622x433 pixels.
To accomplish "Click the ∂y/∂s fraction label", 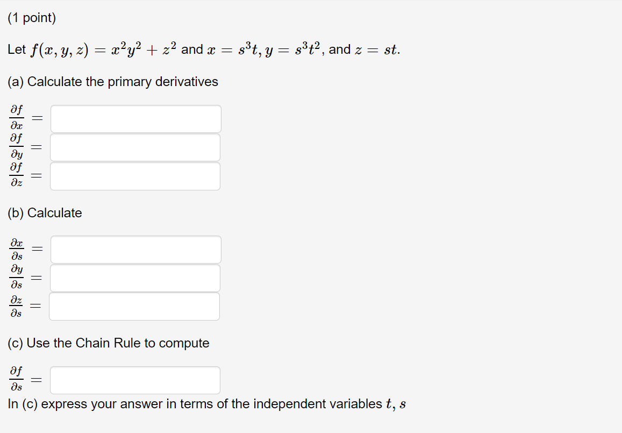I will tap(17, 278).
